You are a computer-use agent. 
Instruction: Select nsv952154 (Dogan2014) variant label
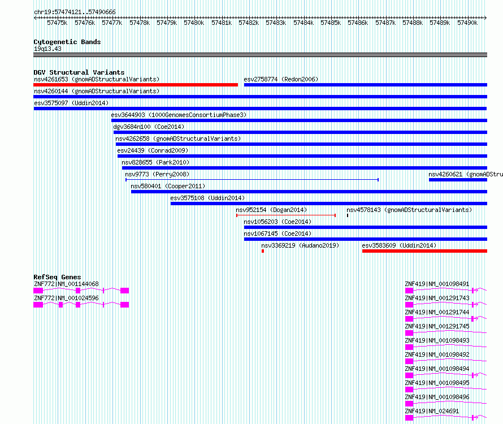(271, 210)
